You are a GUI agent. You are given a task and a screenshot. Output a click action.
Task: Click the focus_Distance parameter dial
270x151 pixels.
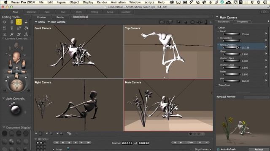coord(232,47)
